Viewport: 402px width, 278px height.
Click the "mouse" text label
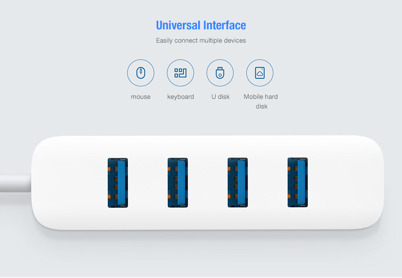(x=141, y=97)
